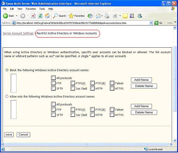
Task: Click the Windows flag logo
Action: (x=173, y=9)
